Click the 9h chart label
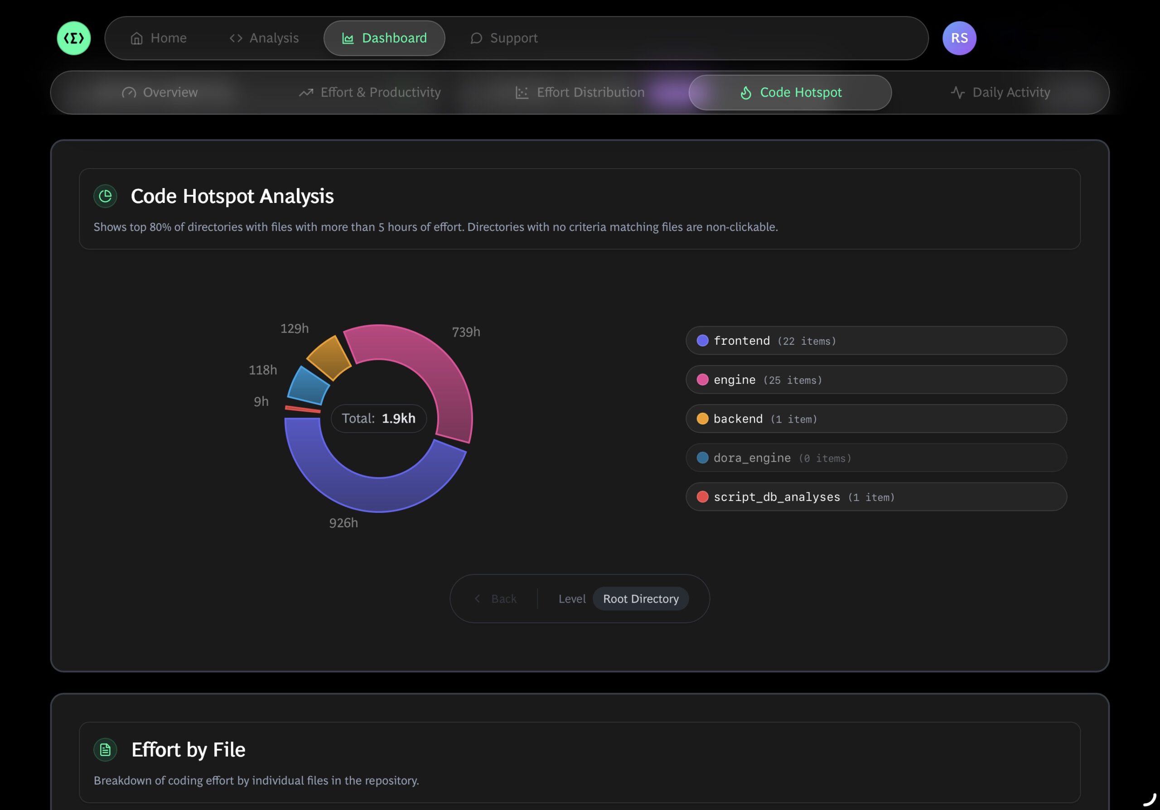Viewport: 1160px width, 810px height. pos(261,401)
